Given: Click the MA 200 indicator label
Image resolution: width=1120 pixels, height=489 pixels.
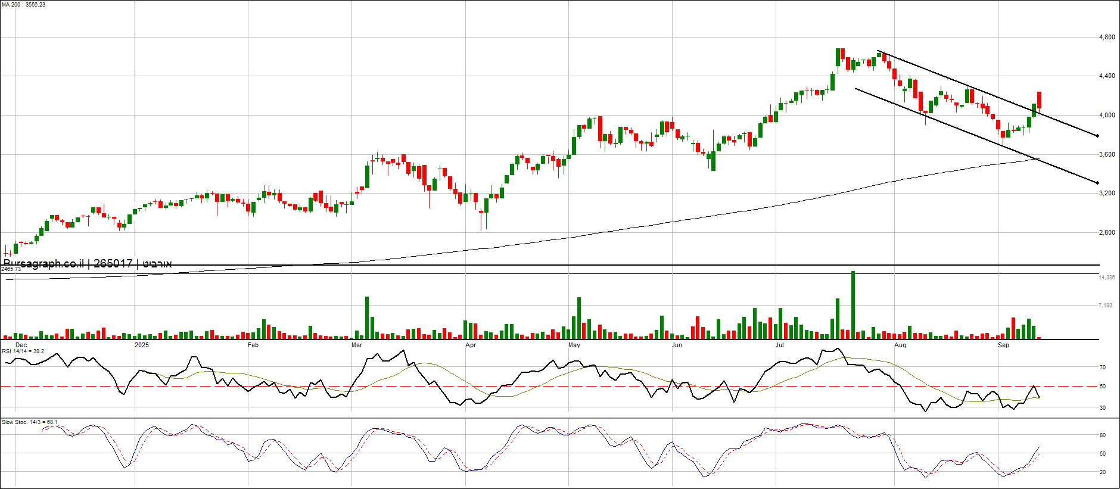Looking at the screenshot, I should pyautogui.click(x=23, y=5).
